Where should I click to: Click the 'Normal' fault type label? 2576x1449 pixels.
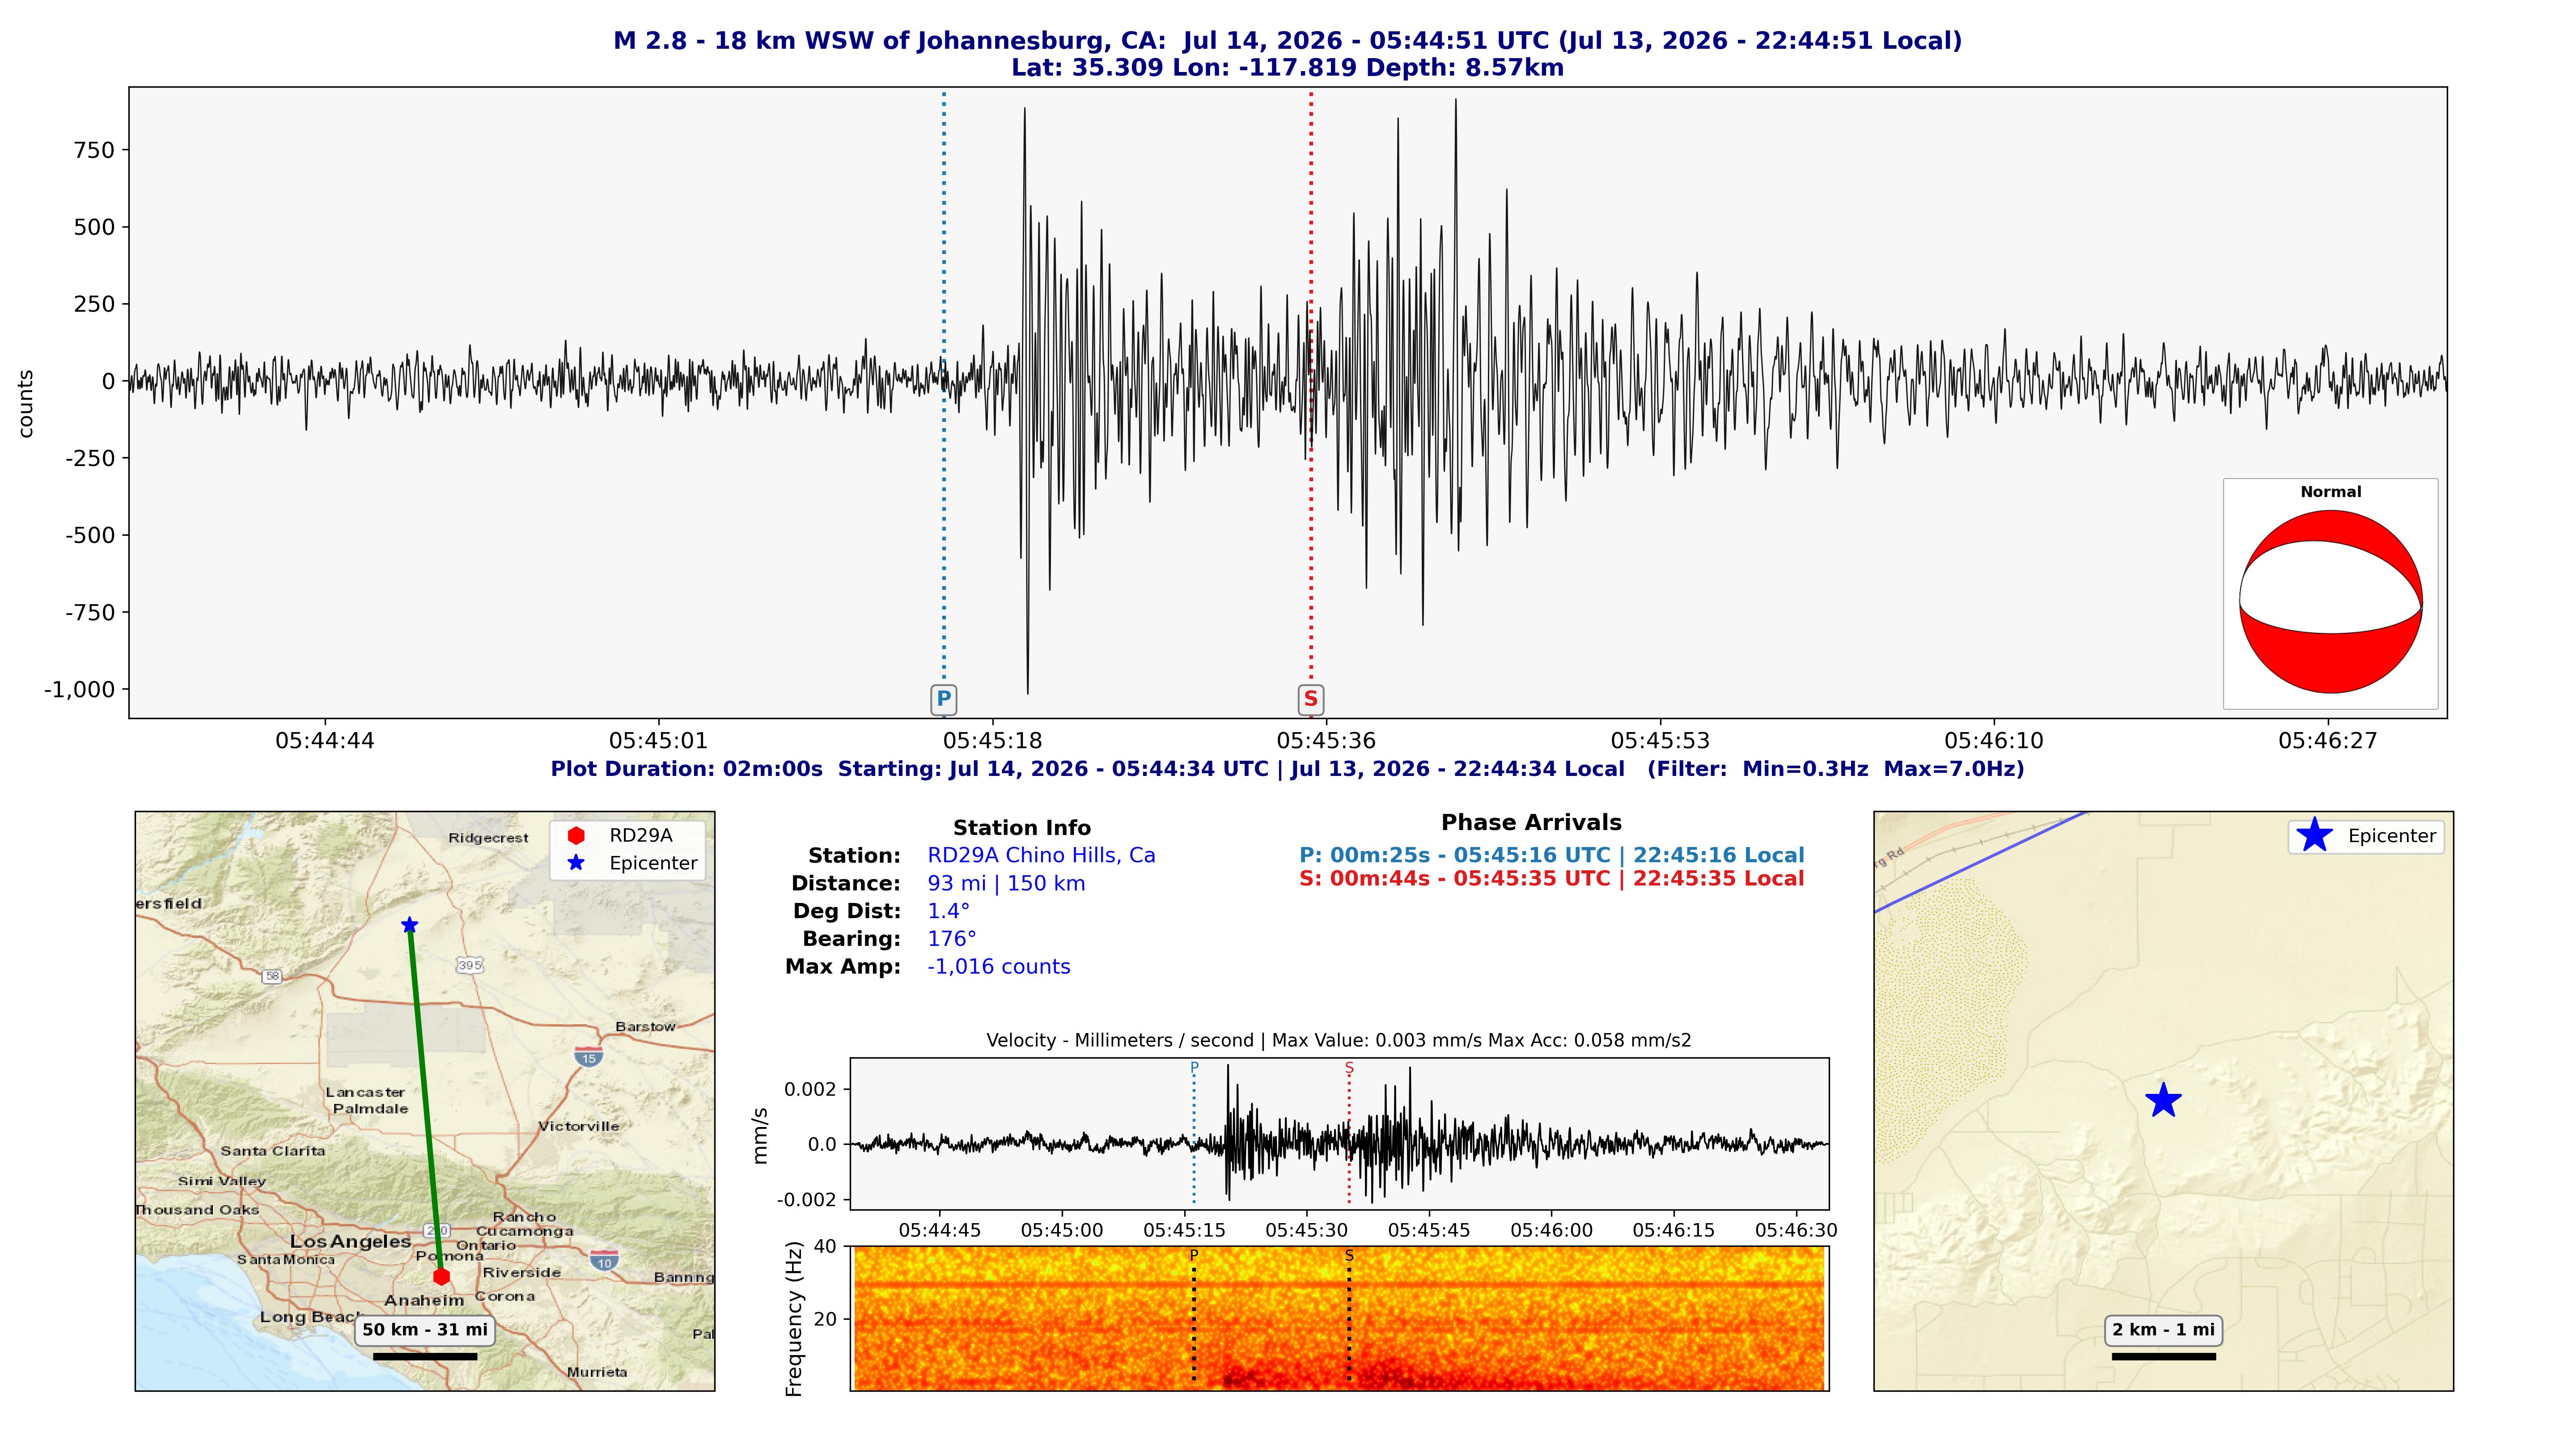click(2330, 492)
